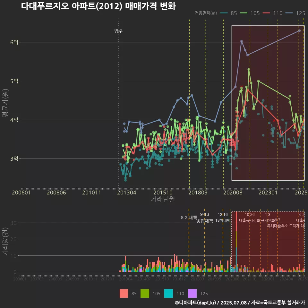
Task: Click 201304 on the price chart x-axis
Action: [127, 193]
